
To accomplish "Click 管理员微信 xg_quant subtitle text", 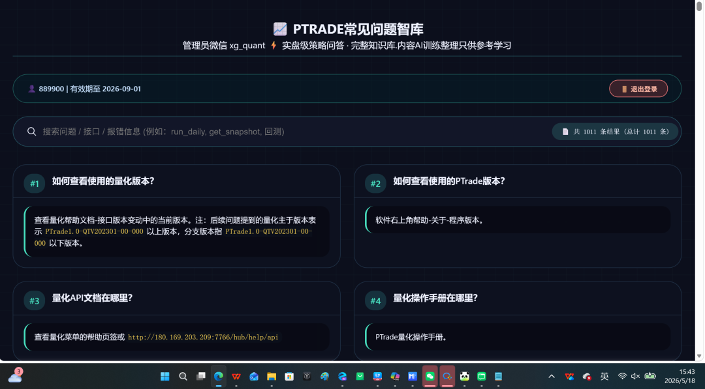I will (x=224, y=46).
